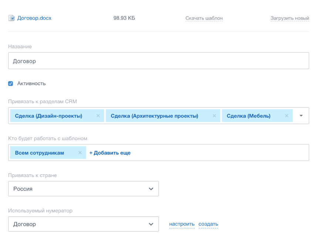Open the Договор.docx file link

(34, 18)
